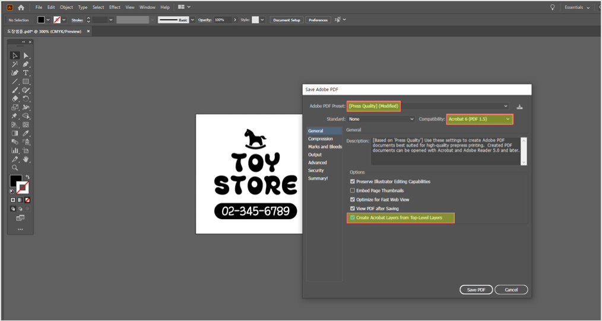The image size is (602, 321).
Task: Pick the Pen tool
Action: point(26,65)
